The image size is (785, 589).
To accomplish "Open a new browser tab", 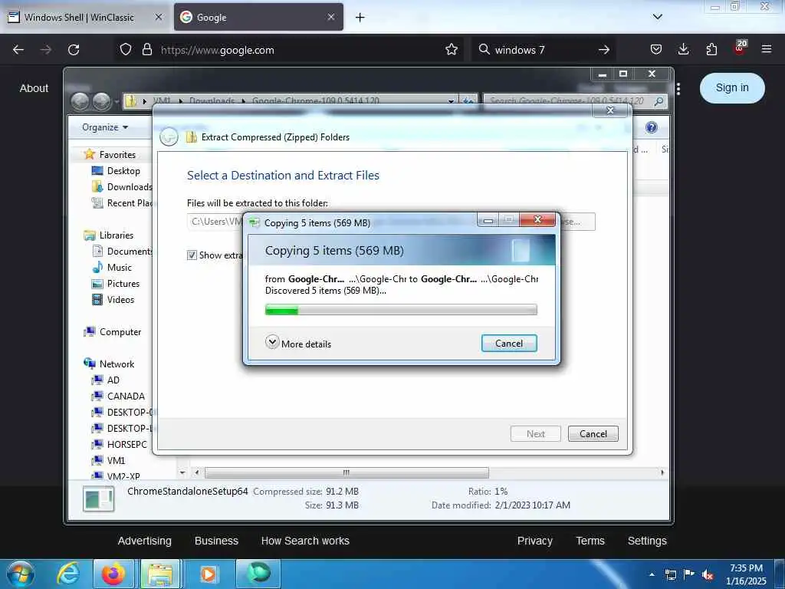I will tap(360, 17).
